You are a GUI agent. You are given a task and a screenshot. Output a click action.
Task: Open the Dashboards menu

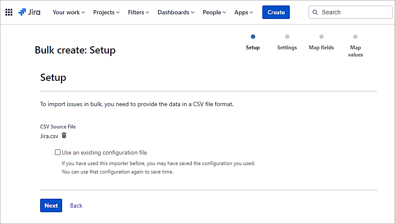(176, 12)
